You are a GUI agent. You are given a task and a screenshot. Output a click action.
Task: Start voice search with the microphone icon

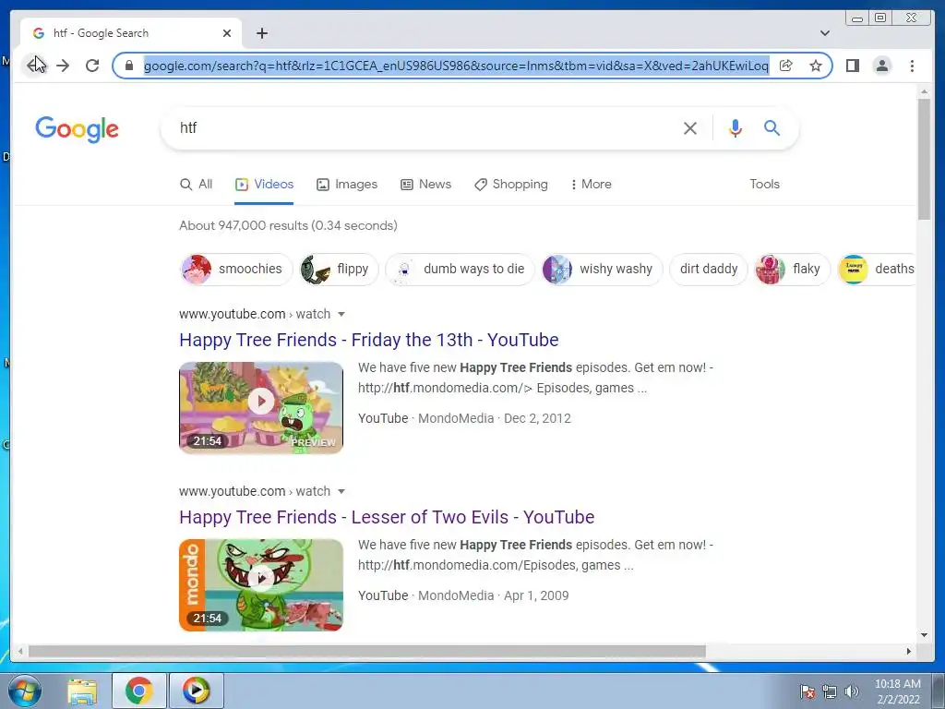(735, 127)
